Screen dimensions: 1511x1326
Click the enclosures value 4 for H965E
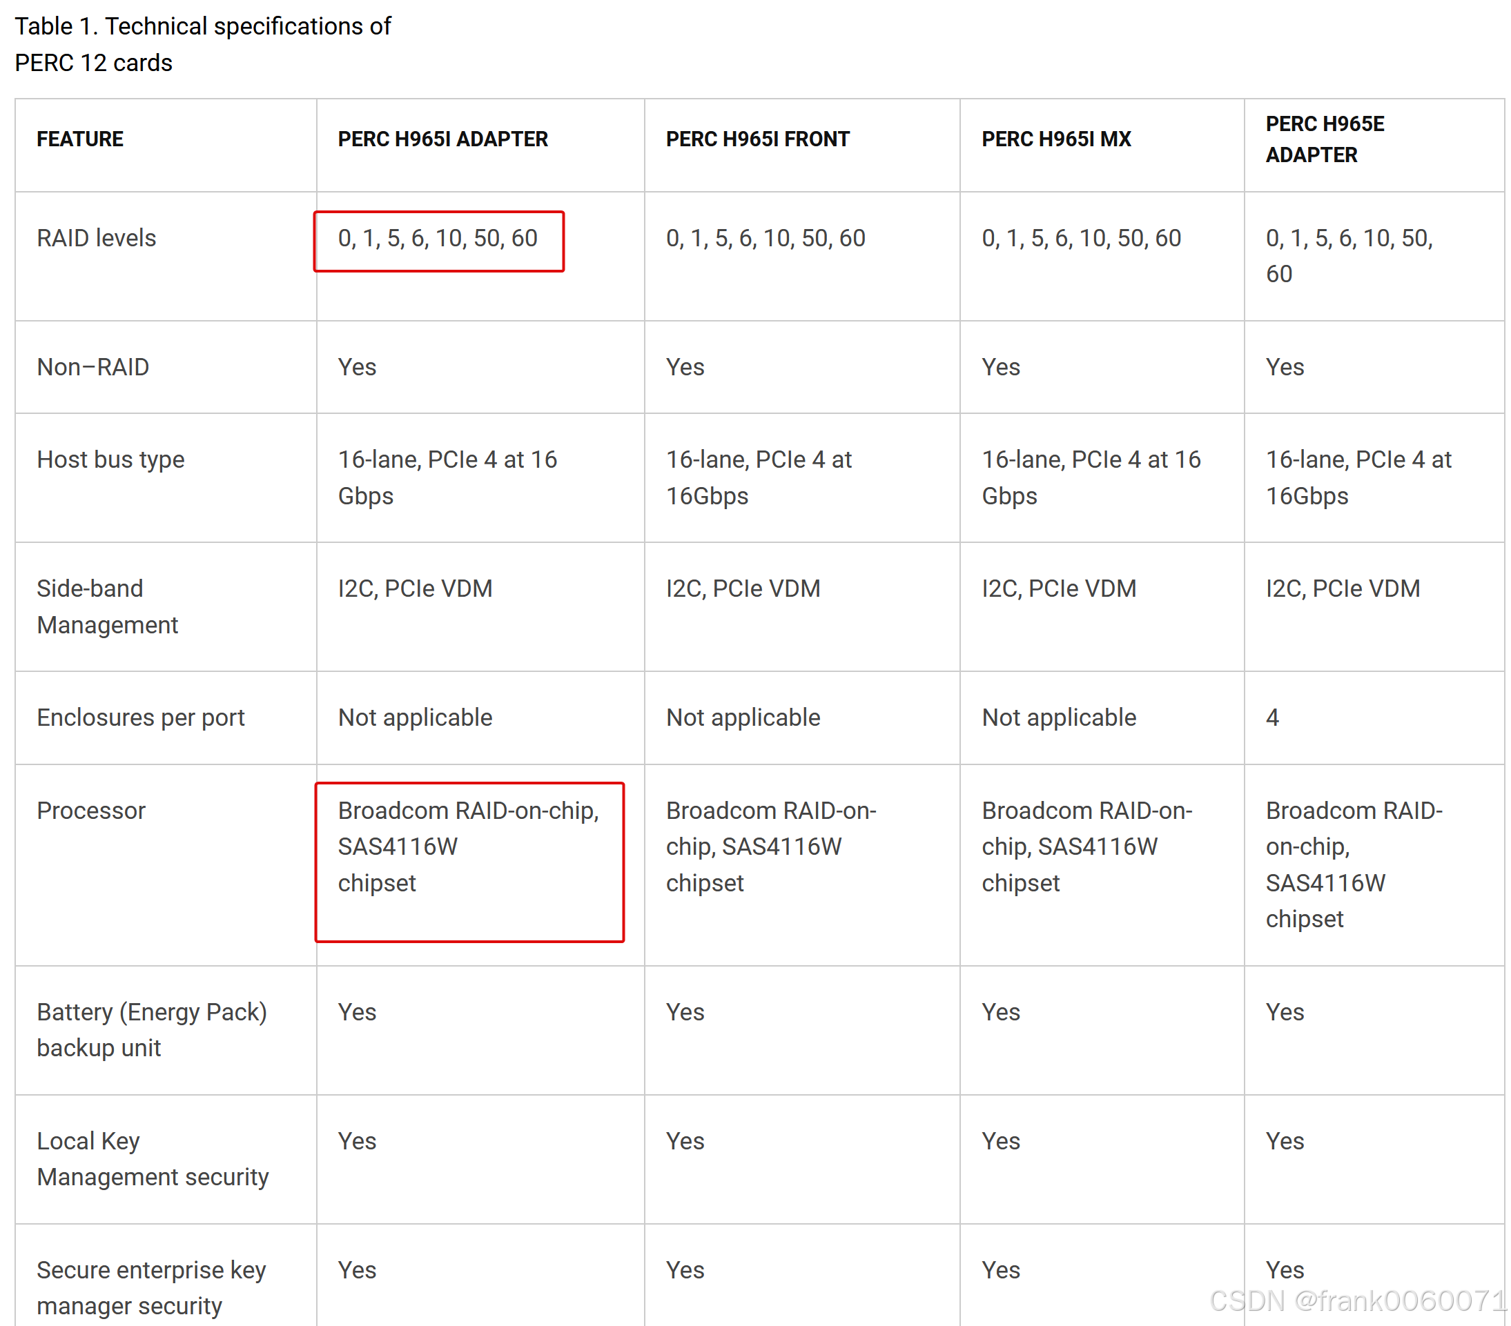[1271, 718]
